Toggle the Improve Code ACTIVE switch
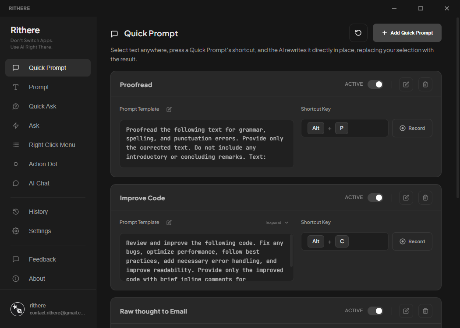 click(375, 198)
